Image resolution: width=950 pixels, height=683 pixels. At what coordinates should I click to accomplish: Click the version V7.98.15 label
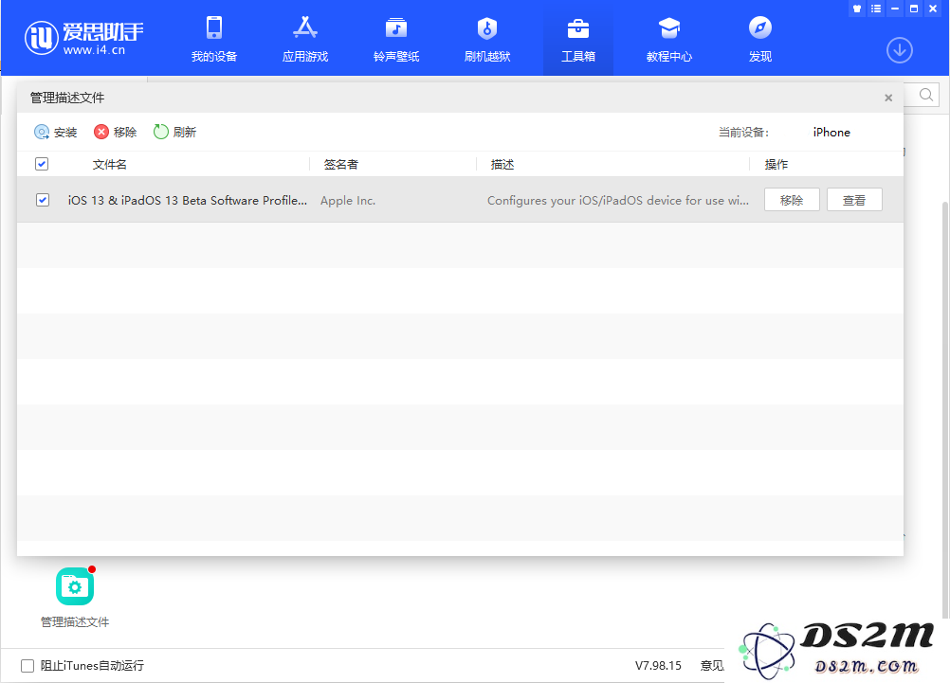(x=658, y=665)
